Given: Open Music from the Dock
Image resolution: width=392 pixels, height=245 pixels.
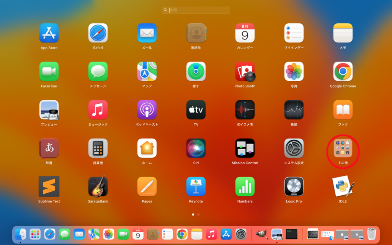Looking at the screenshot, I should pos(211,234).
